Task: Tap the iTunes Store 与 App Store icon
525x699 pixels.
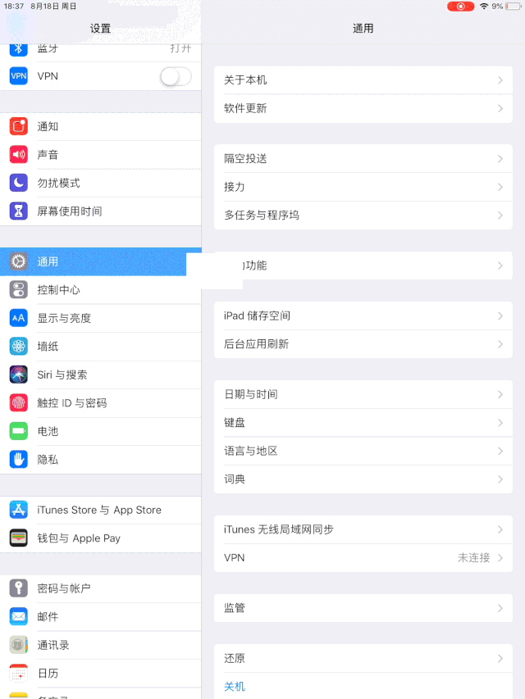Action: coord(18,510)
